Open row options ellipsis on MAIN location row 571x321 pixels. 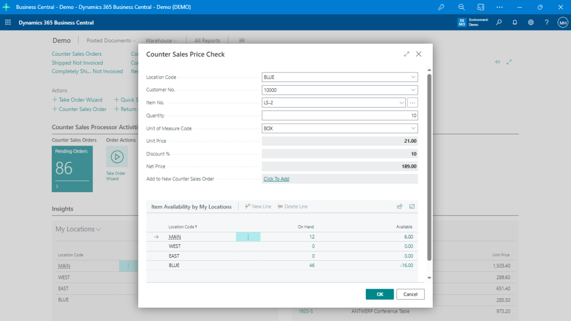[249, 236]
